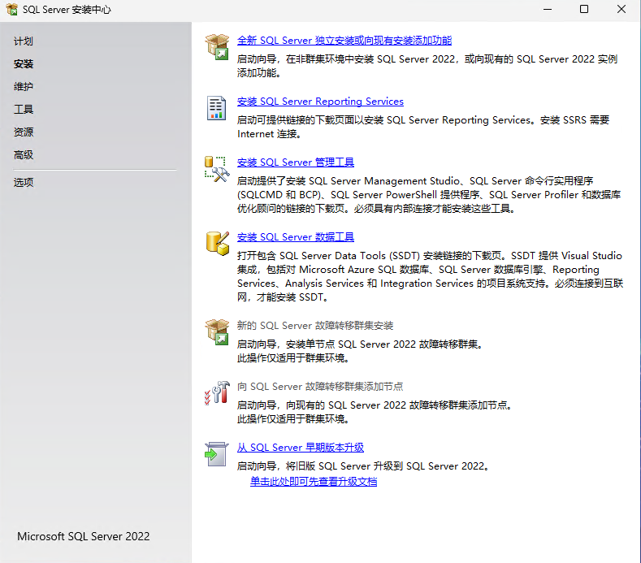
Task: Switch to the 维护 section
Action: pyautogui.click(x=24, y=87)
